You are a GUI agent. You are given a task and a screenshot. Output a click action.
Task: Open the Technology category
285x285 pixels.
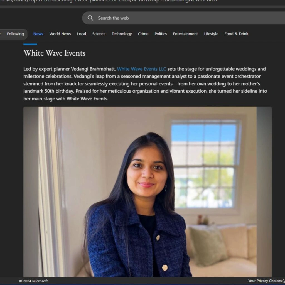click(x=122, y=34)
